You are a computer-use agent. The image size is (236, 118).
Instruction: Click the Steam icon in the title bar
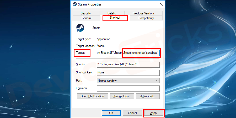pyautogui.click(x=75, y=4)
